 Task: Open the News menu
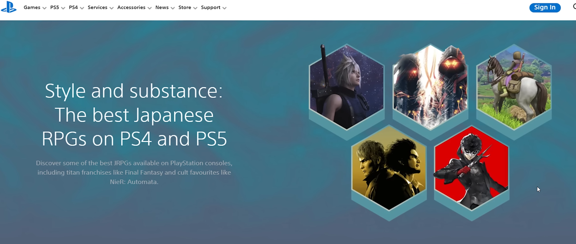pos(162,7)
